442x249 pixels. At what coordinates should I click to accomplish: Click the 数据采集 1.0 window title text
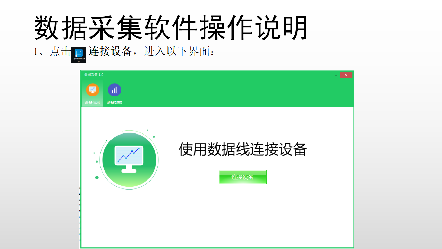point(94,75)
